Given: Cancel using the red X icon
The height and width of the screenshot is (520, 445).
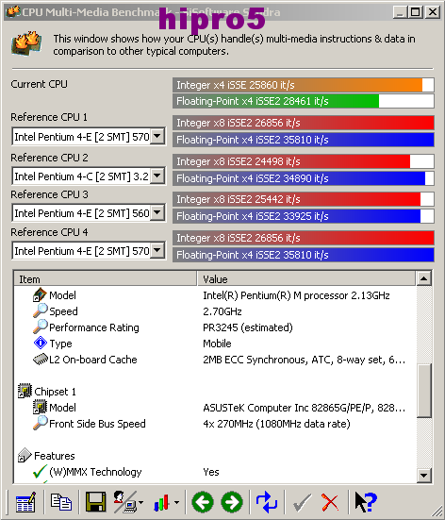Looking at the screenshot, I should click(330, 502).
